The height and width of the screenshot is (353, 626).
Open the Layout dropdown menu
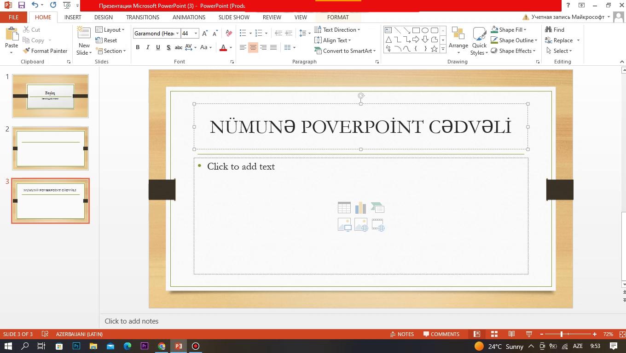coord(110,30)
